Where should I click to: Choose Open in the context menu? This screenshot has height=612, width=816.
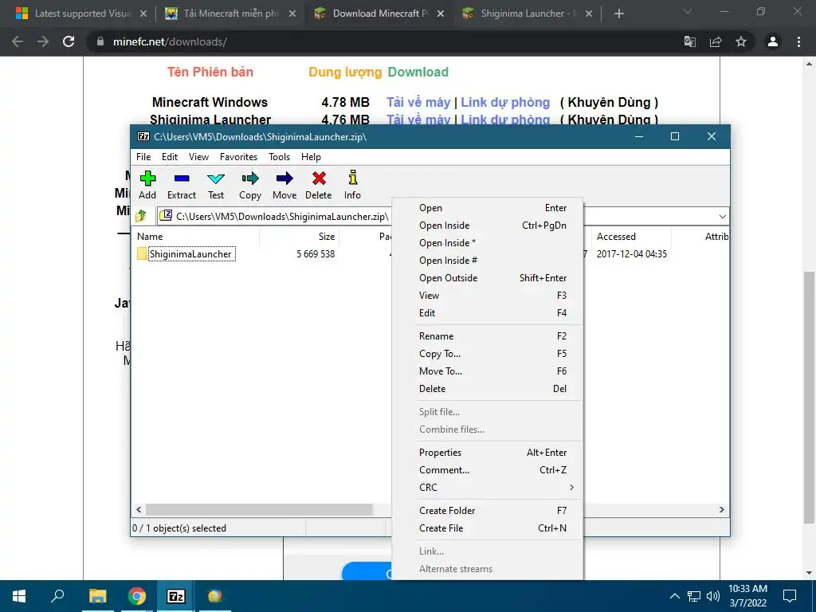coord(487,208)
